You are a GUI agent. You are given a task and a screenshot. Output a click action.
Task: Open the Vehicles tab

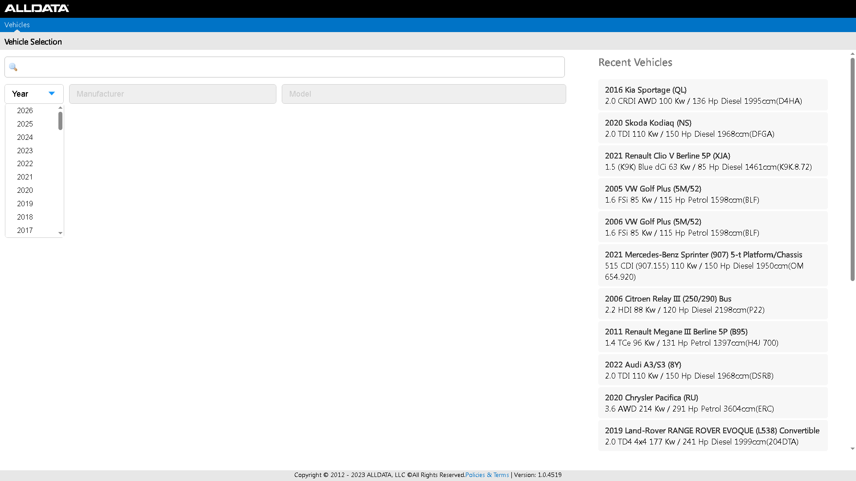tap(17, 25)
